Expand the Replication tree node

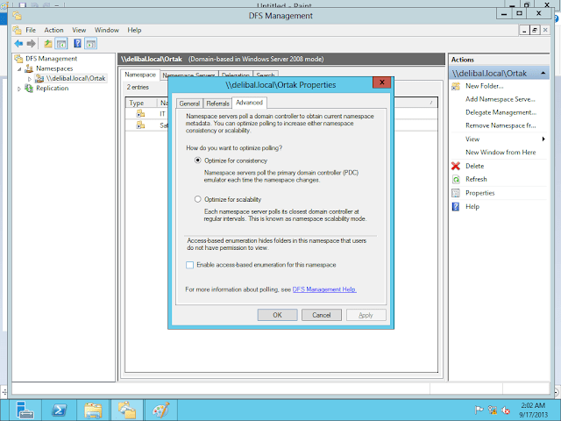pos(19,89)
